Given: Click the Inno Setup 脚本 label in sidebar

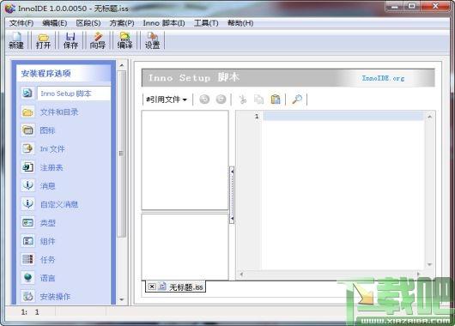Looking at the screenshot, I should (x=66, y=94).
